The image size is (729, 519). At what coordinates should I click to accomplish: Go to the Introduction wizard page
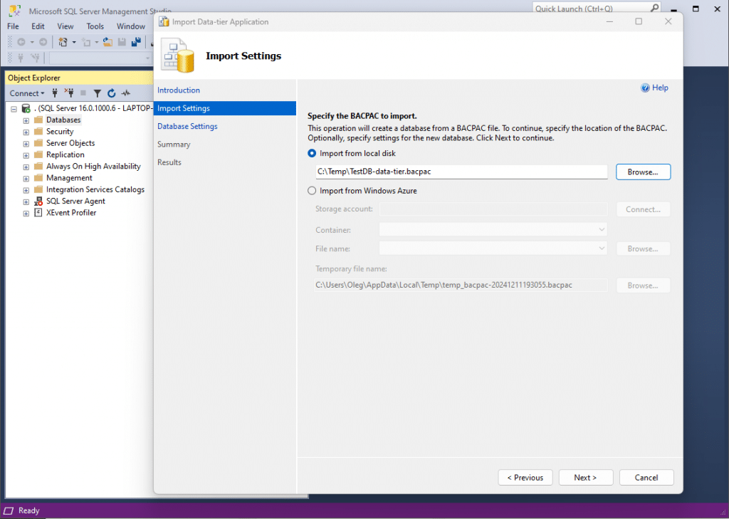tap(179, 90)
